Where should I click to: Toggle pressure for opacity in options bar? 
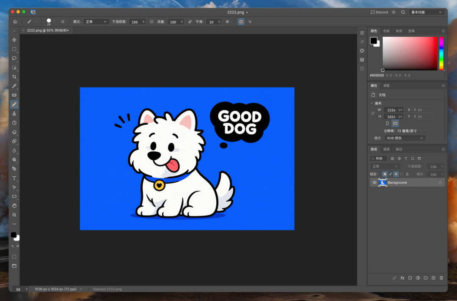tap(151, 22)
